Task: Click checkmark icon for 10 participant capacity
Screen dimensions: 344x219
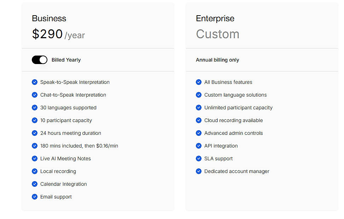Action: pos(35,120)
